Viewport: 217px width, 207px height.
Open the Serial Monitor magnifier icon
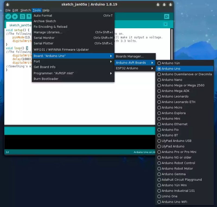pyautogui.click(x=166, y=16)
